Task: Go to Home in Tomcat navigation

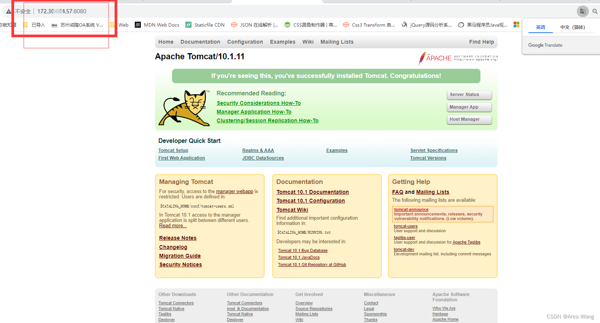Action: coord(166,42)
